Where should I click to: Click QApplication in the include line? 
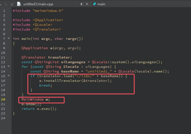[48, 20]
